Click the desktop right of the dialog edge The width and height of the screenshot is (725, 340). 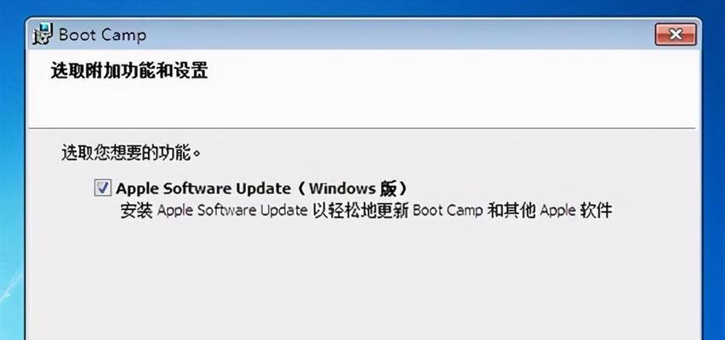[x=714, y=184]
